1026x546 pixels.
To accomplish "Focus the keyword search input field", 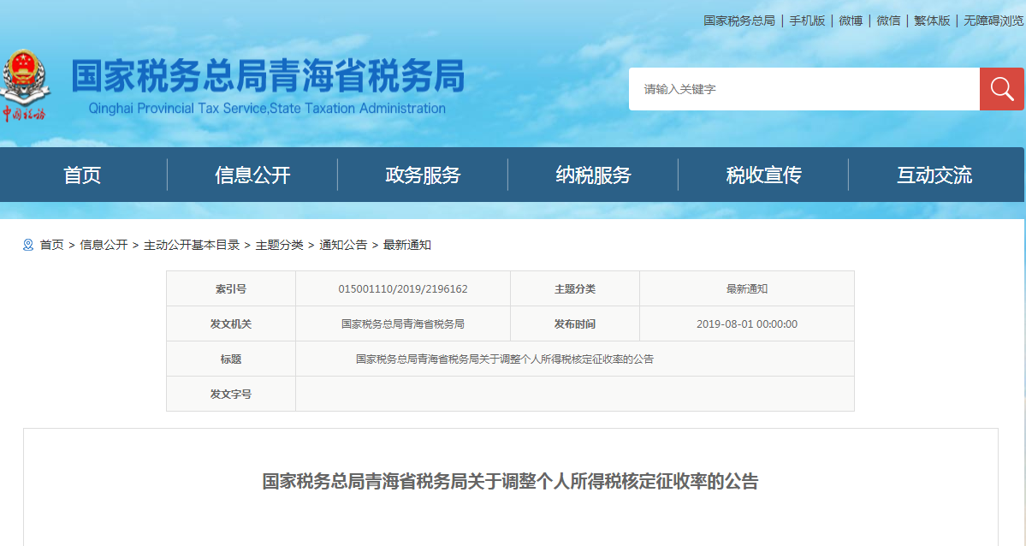I will pos(804,88).
